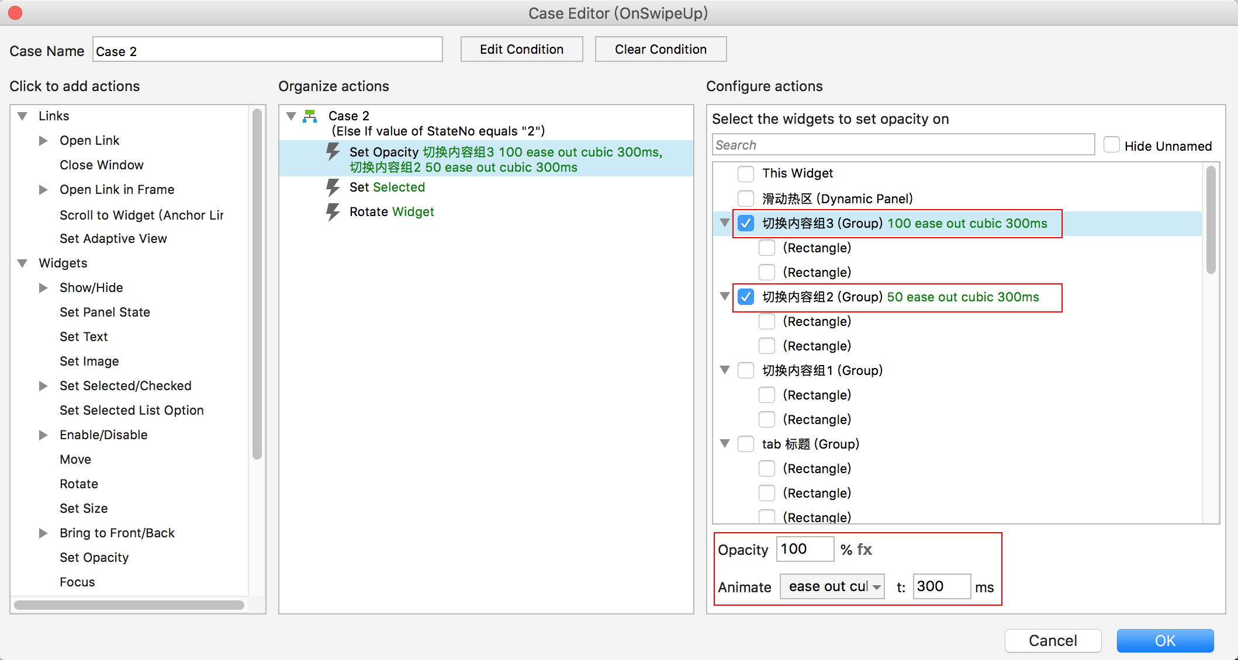
Task: Add a Set Panel State action
Action: (x=105, y=312)
